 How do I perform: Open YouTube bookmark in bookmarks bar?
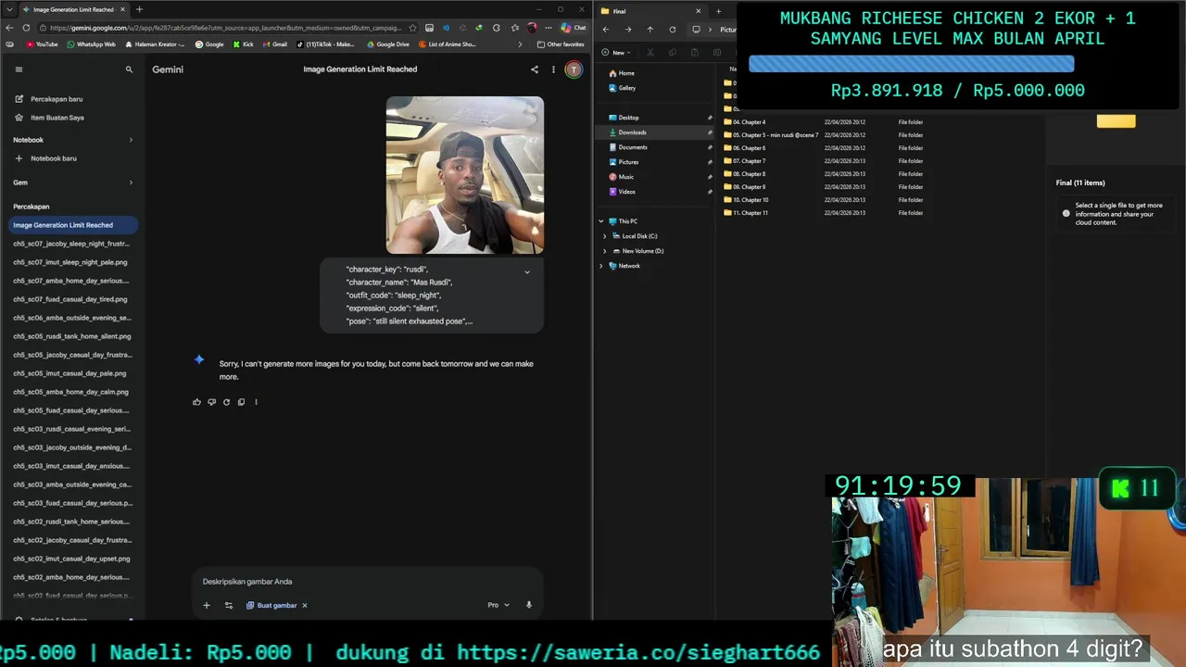click(x=42, y=44)
